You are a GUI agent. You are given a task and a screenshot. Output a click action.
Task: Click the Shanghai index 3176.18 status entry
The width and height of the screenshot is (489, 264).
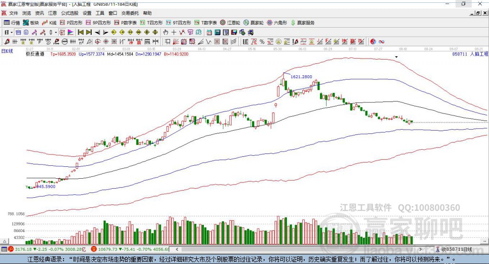tap(47, 249)
